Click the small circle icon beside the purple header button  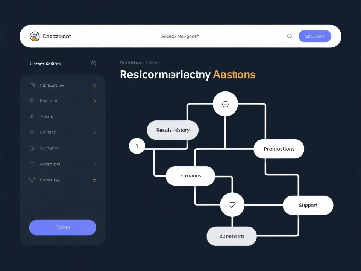[x=290, y=36]
